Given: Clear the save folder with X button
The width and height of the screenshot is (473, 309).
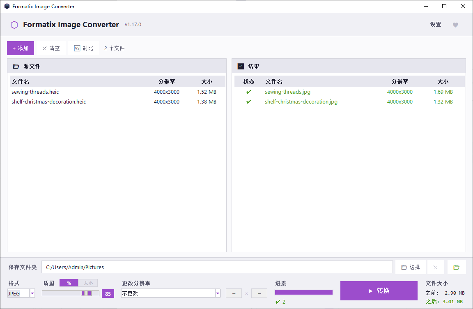Looking at the screenshot, I should 436,267.
